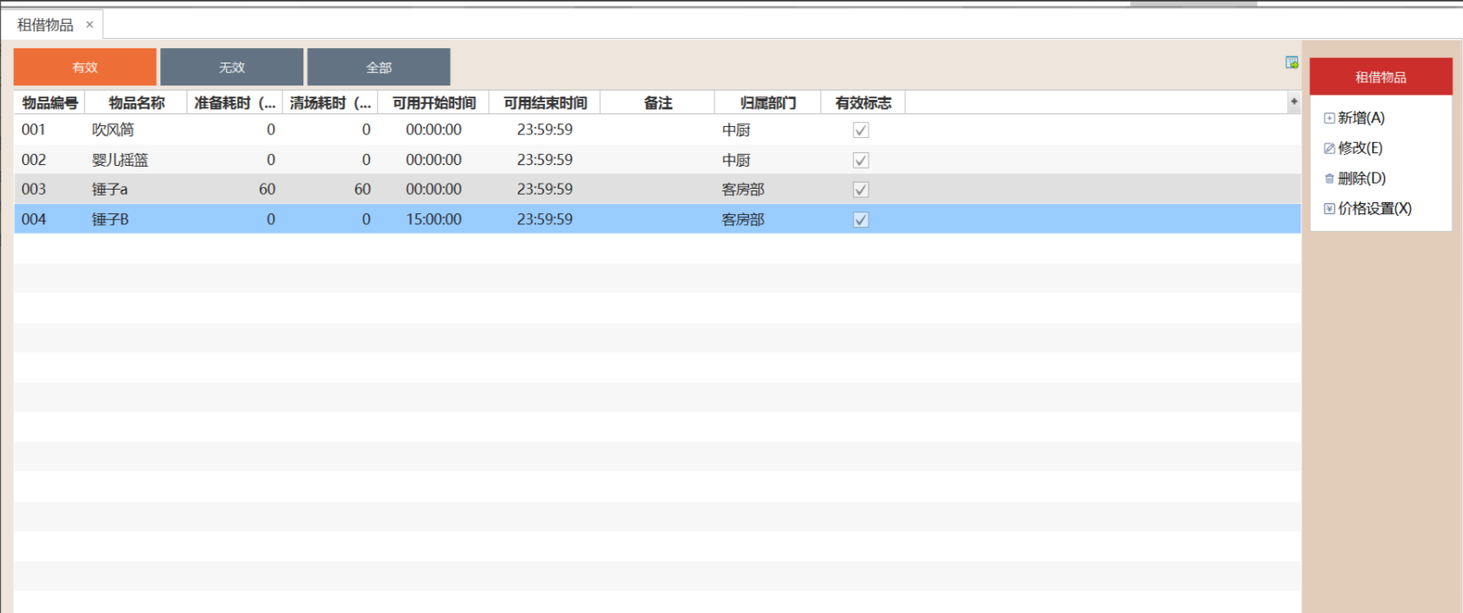Click the export table icon above the grid

tap(1291, 63)
